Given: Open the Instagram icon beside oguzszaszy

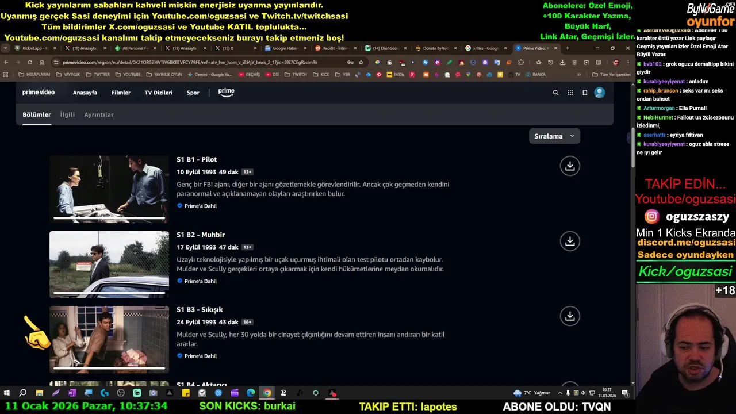Looking at the screenshot, I should 651,217.
